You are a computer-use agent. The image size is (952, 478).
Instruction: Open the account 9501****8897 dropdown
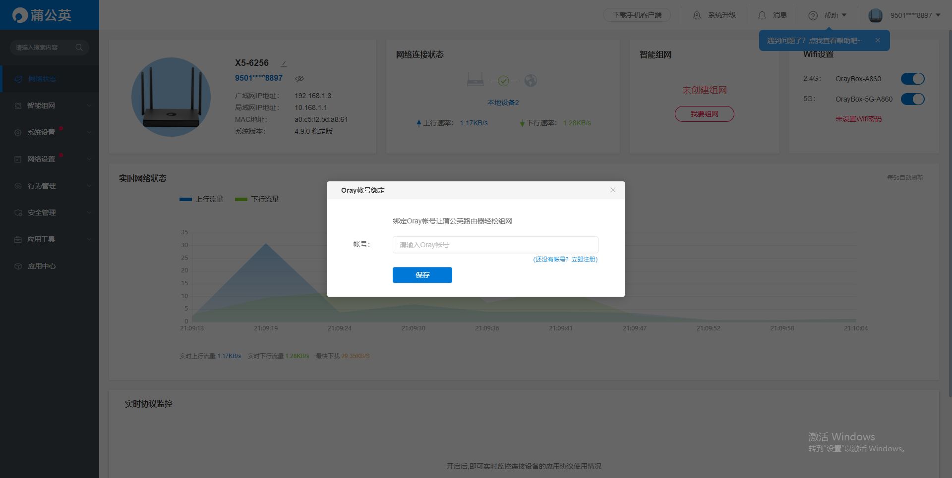915,15
